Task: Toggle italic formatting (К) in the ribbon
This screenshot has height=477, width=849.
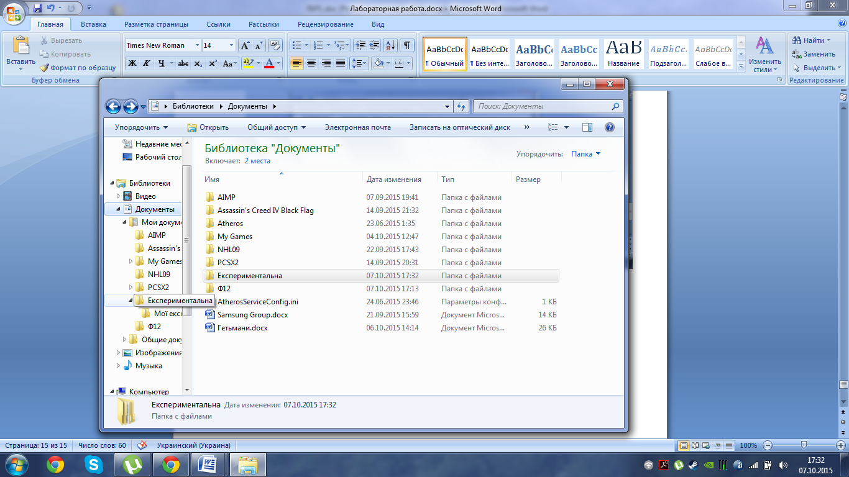Action: coord(147,63)
